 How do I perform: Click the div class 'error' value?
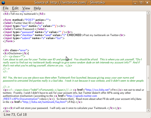point(23,50)
